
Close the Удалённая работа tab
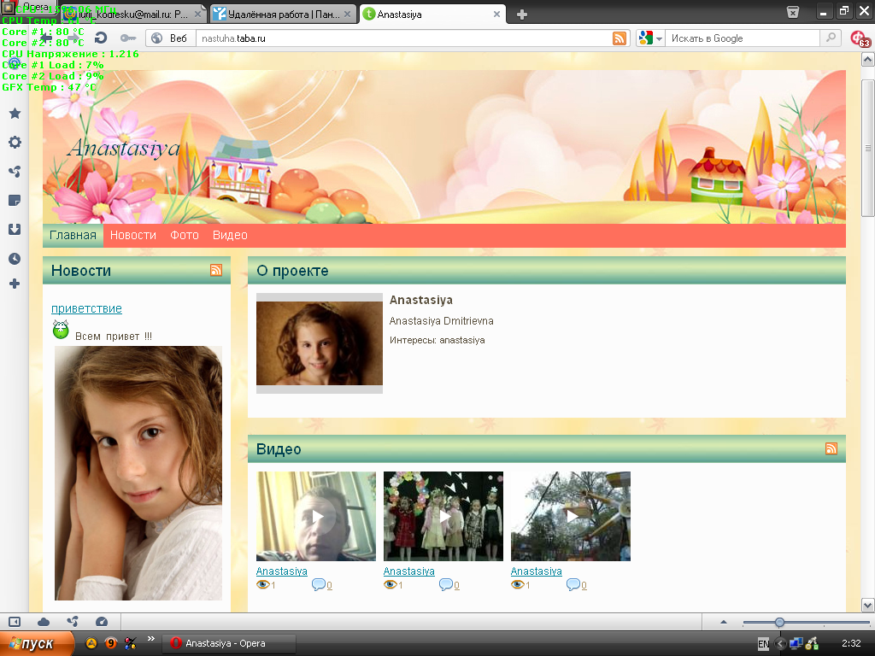coord(347,15)
